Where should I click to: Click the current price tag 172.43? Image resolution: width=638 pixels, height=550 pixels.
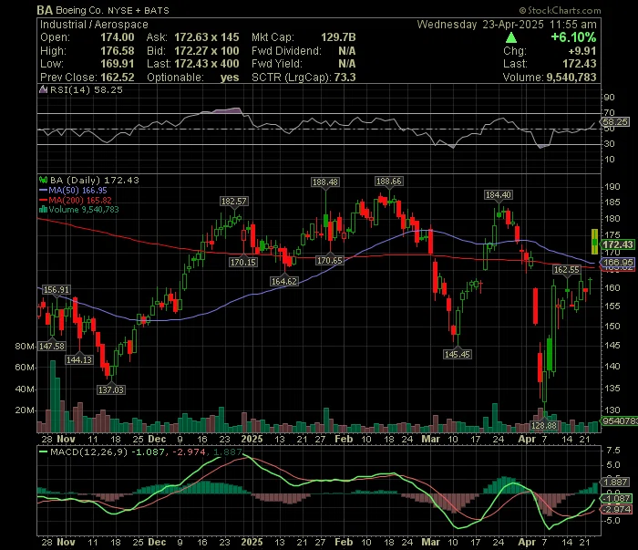pyautogui.click(x=618, y=244)
